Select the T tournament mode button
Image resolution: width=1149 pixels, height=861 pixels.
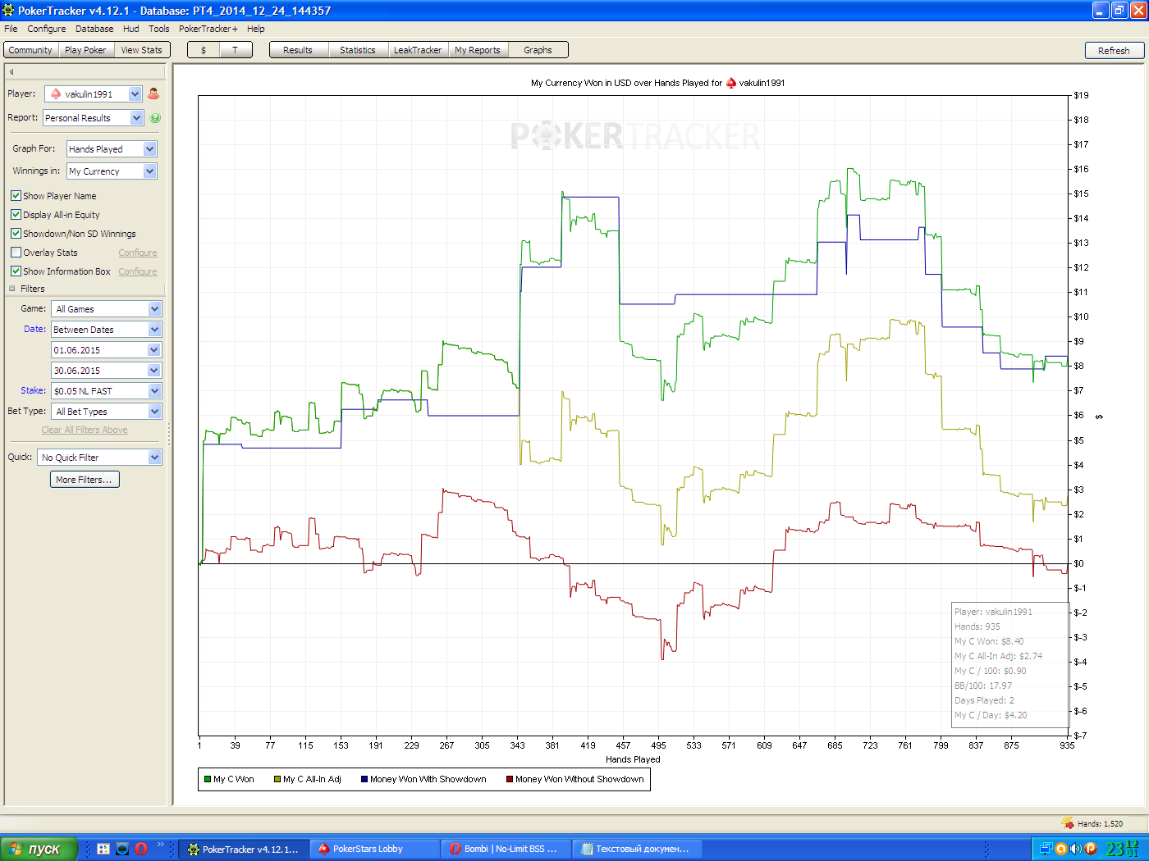click(x=235, y=50)
